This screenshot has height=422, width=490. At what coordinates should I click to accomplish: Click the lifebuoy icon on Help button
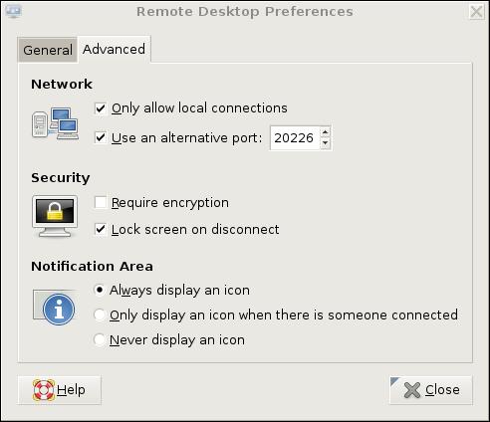[44, 390]
